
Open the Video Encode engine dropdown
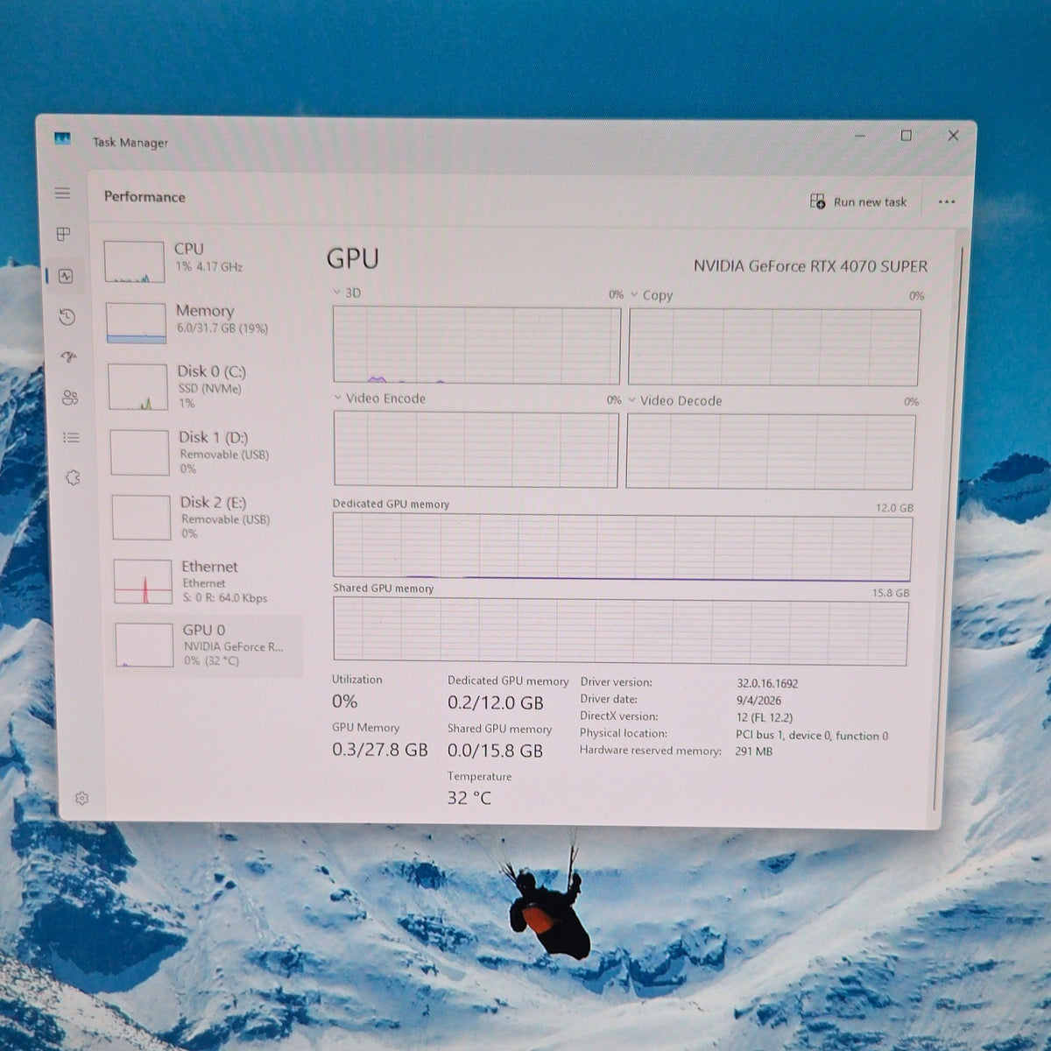[379, 399]
